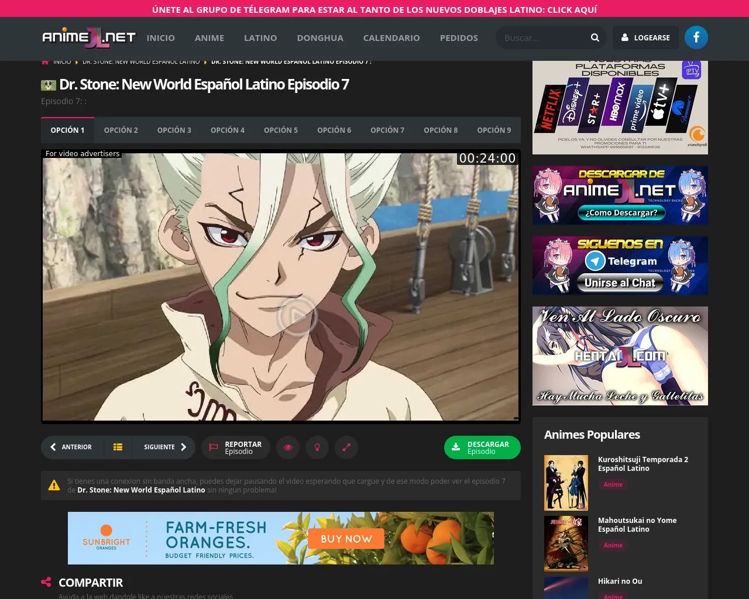This screenshot has width=749, height=599.
Task: Click the AnimeJL.net site logo
Action: [88, 37]
